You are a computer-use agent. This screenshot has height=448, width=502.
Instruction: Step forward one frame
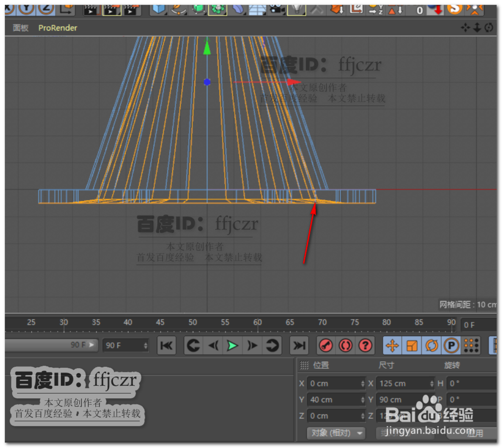253,346
